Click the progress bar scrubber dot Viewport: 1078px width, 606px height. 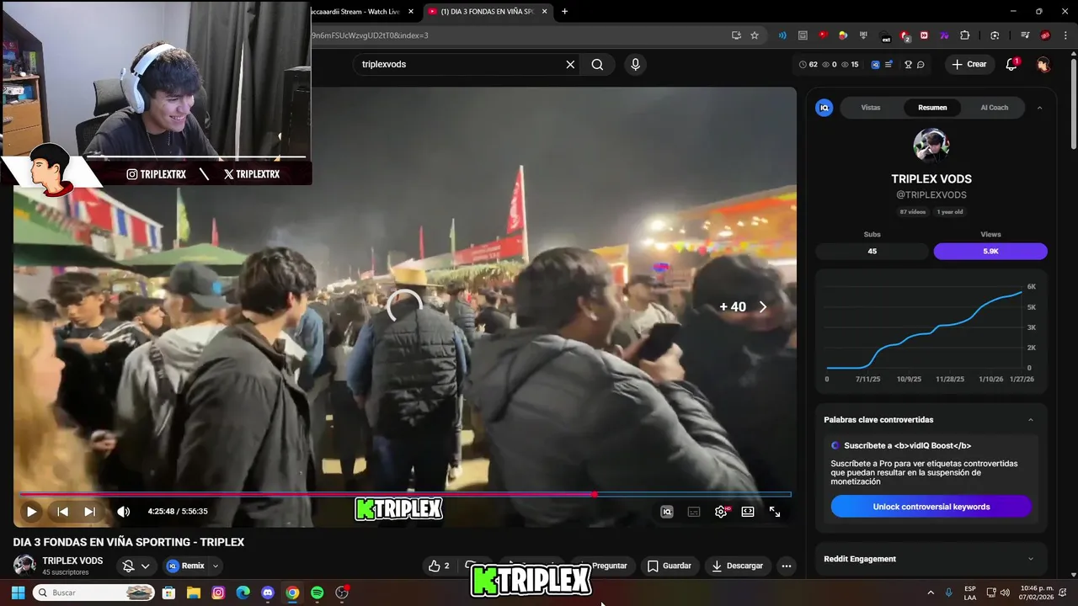point(595,494)
